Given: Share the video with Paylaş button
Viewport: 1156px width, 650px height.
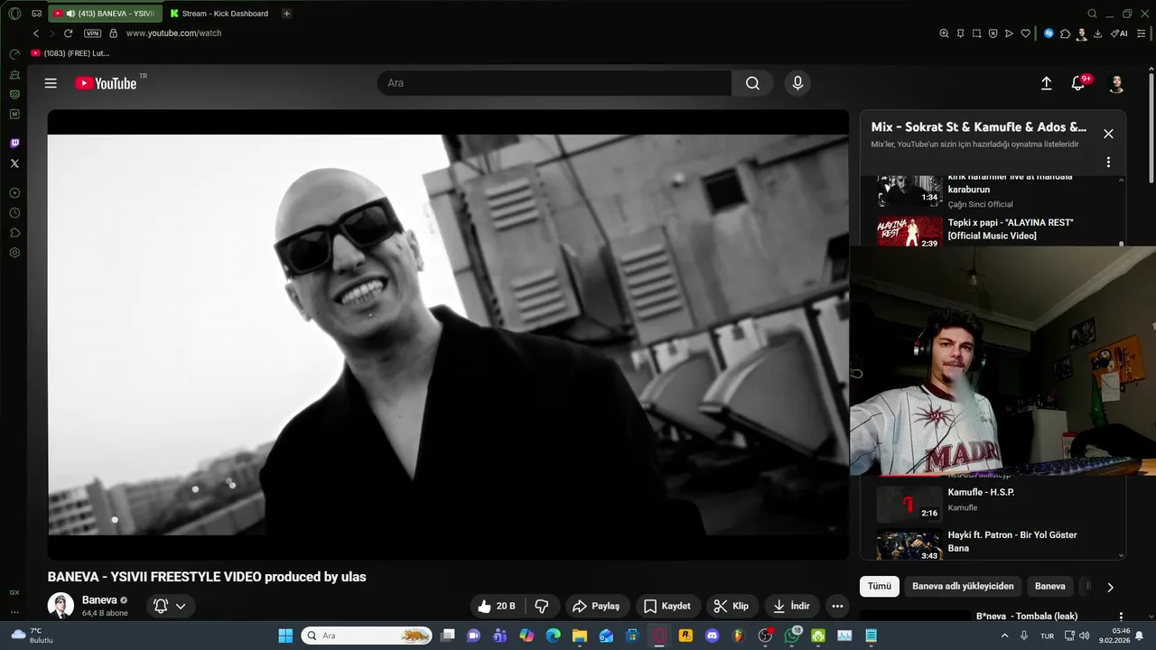Looking at the screenshot, I should point(596,606).
